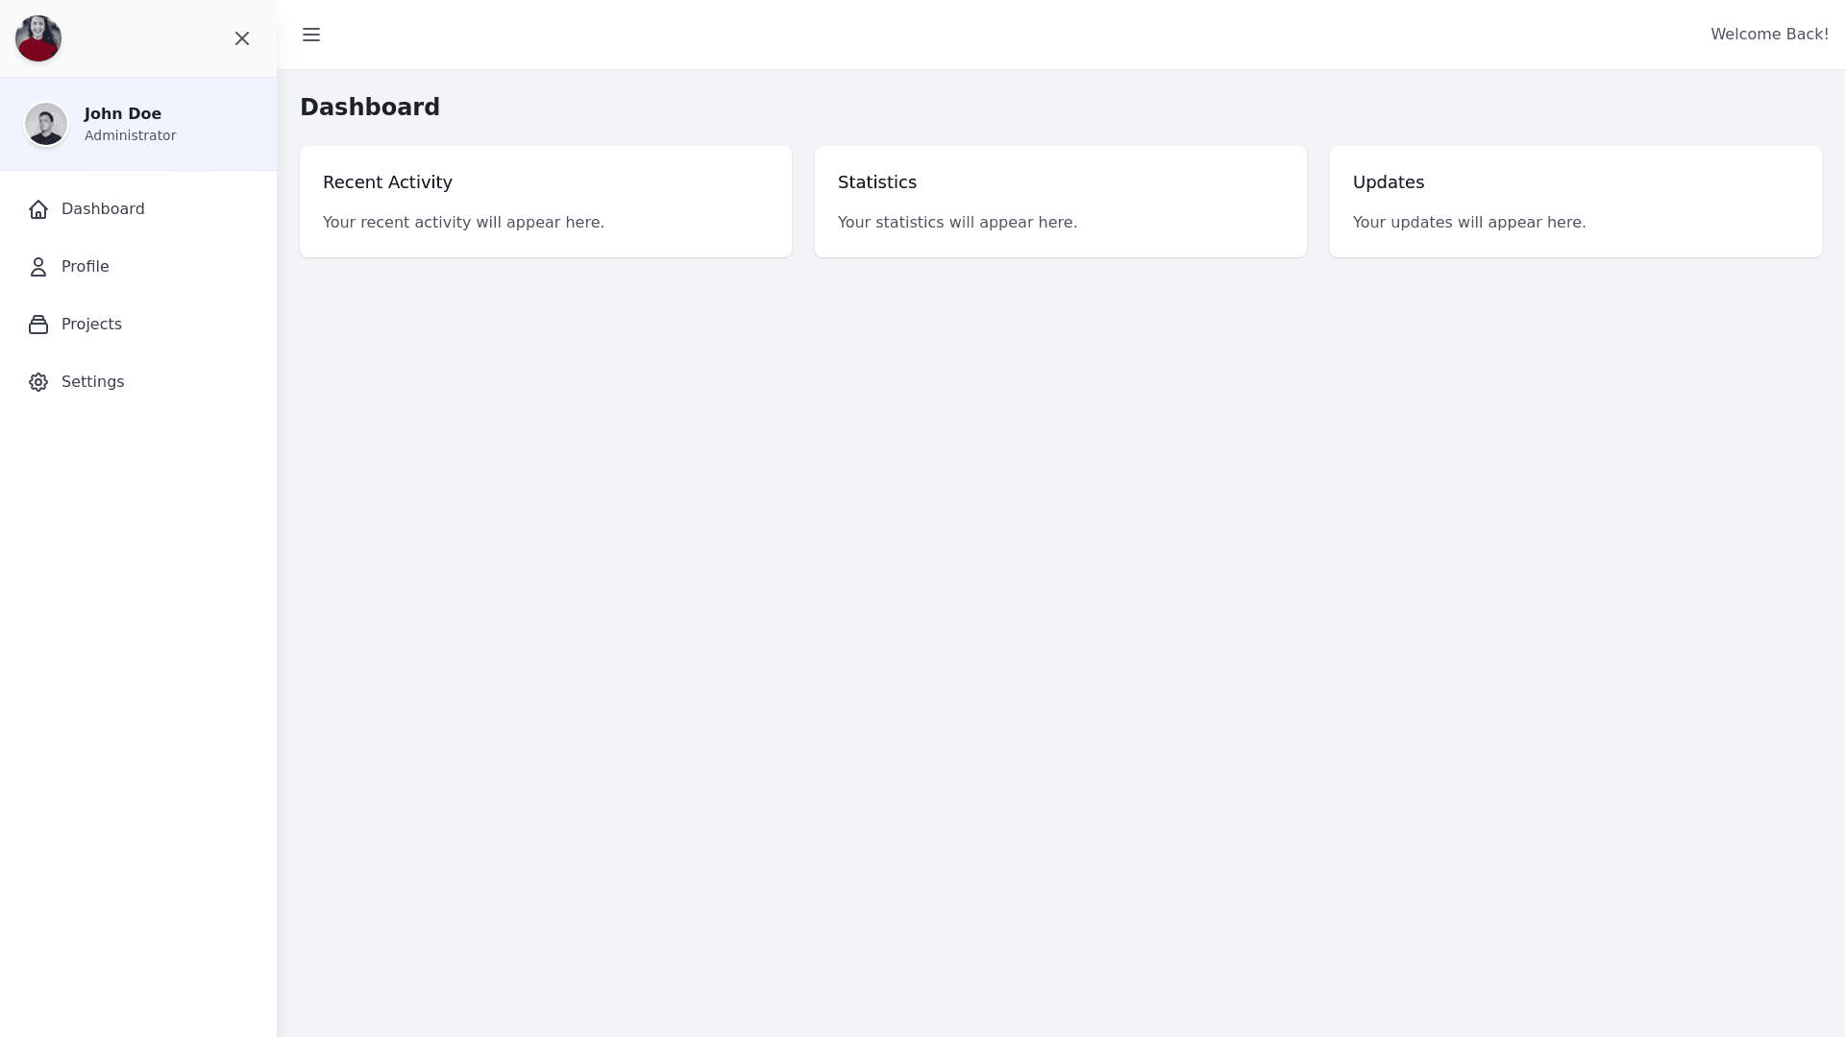This screenshot has width=1845, height=1037.
Task: Click the John Doe user name
Action: pyautogui.click(x=123, y=113)
